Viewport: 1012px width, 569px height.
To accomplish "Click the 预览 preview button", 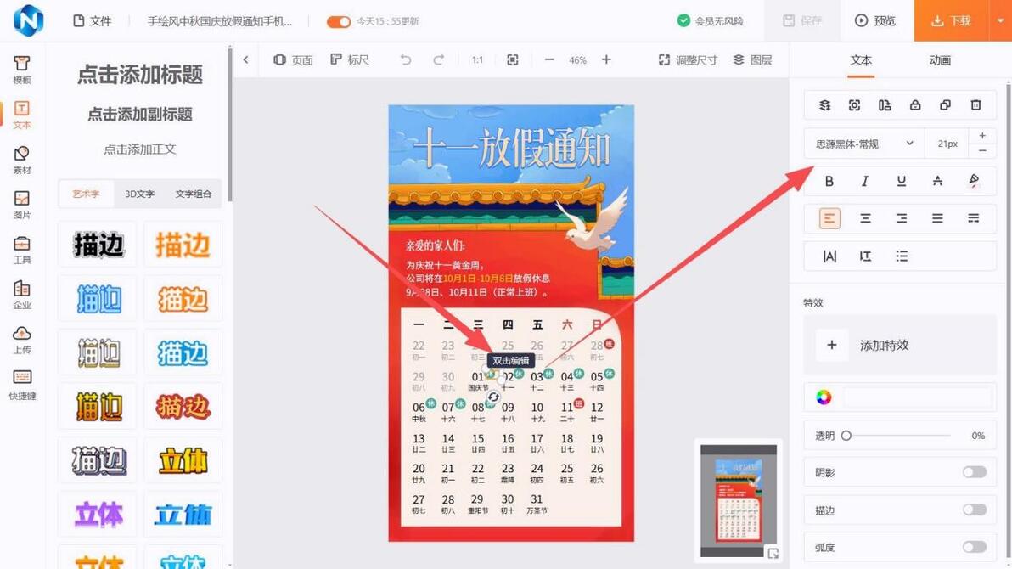I will tap(875, 20).
